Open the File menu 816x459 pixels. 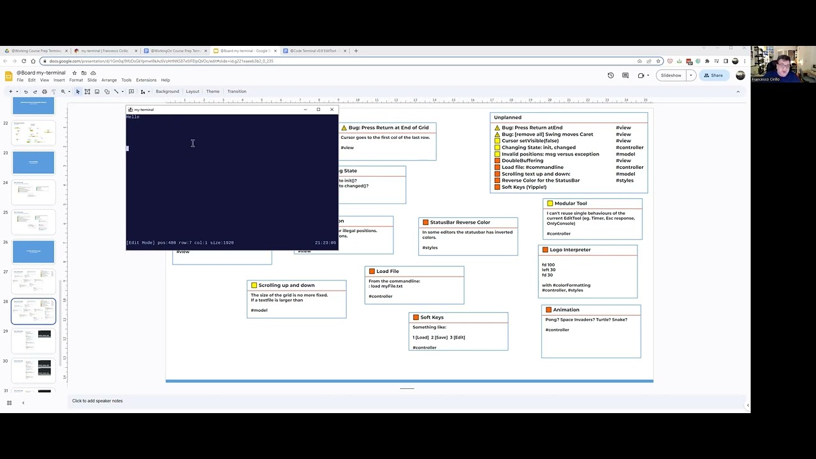tap(20, 80)
